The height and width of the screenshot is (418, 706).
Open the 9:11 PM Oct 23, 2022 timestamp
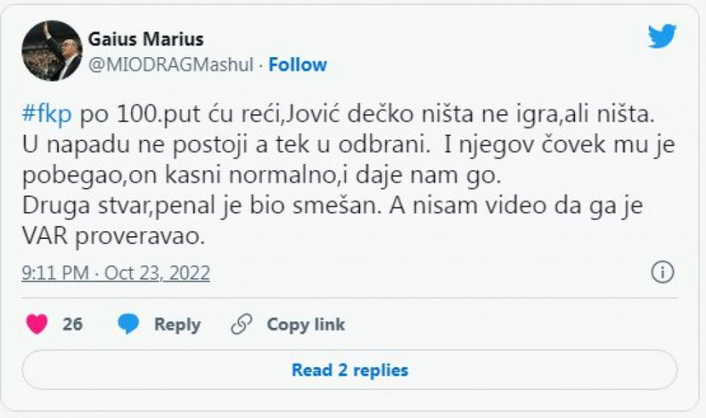coord(115,273)
